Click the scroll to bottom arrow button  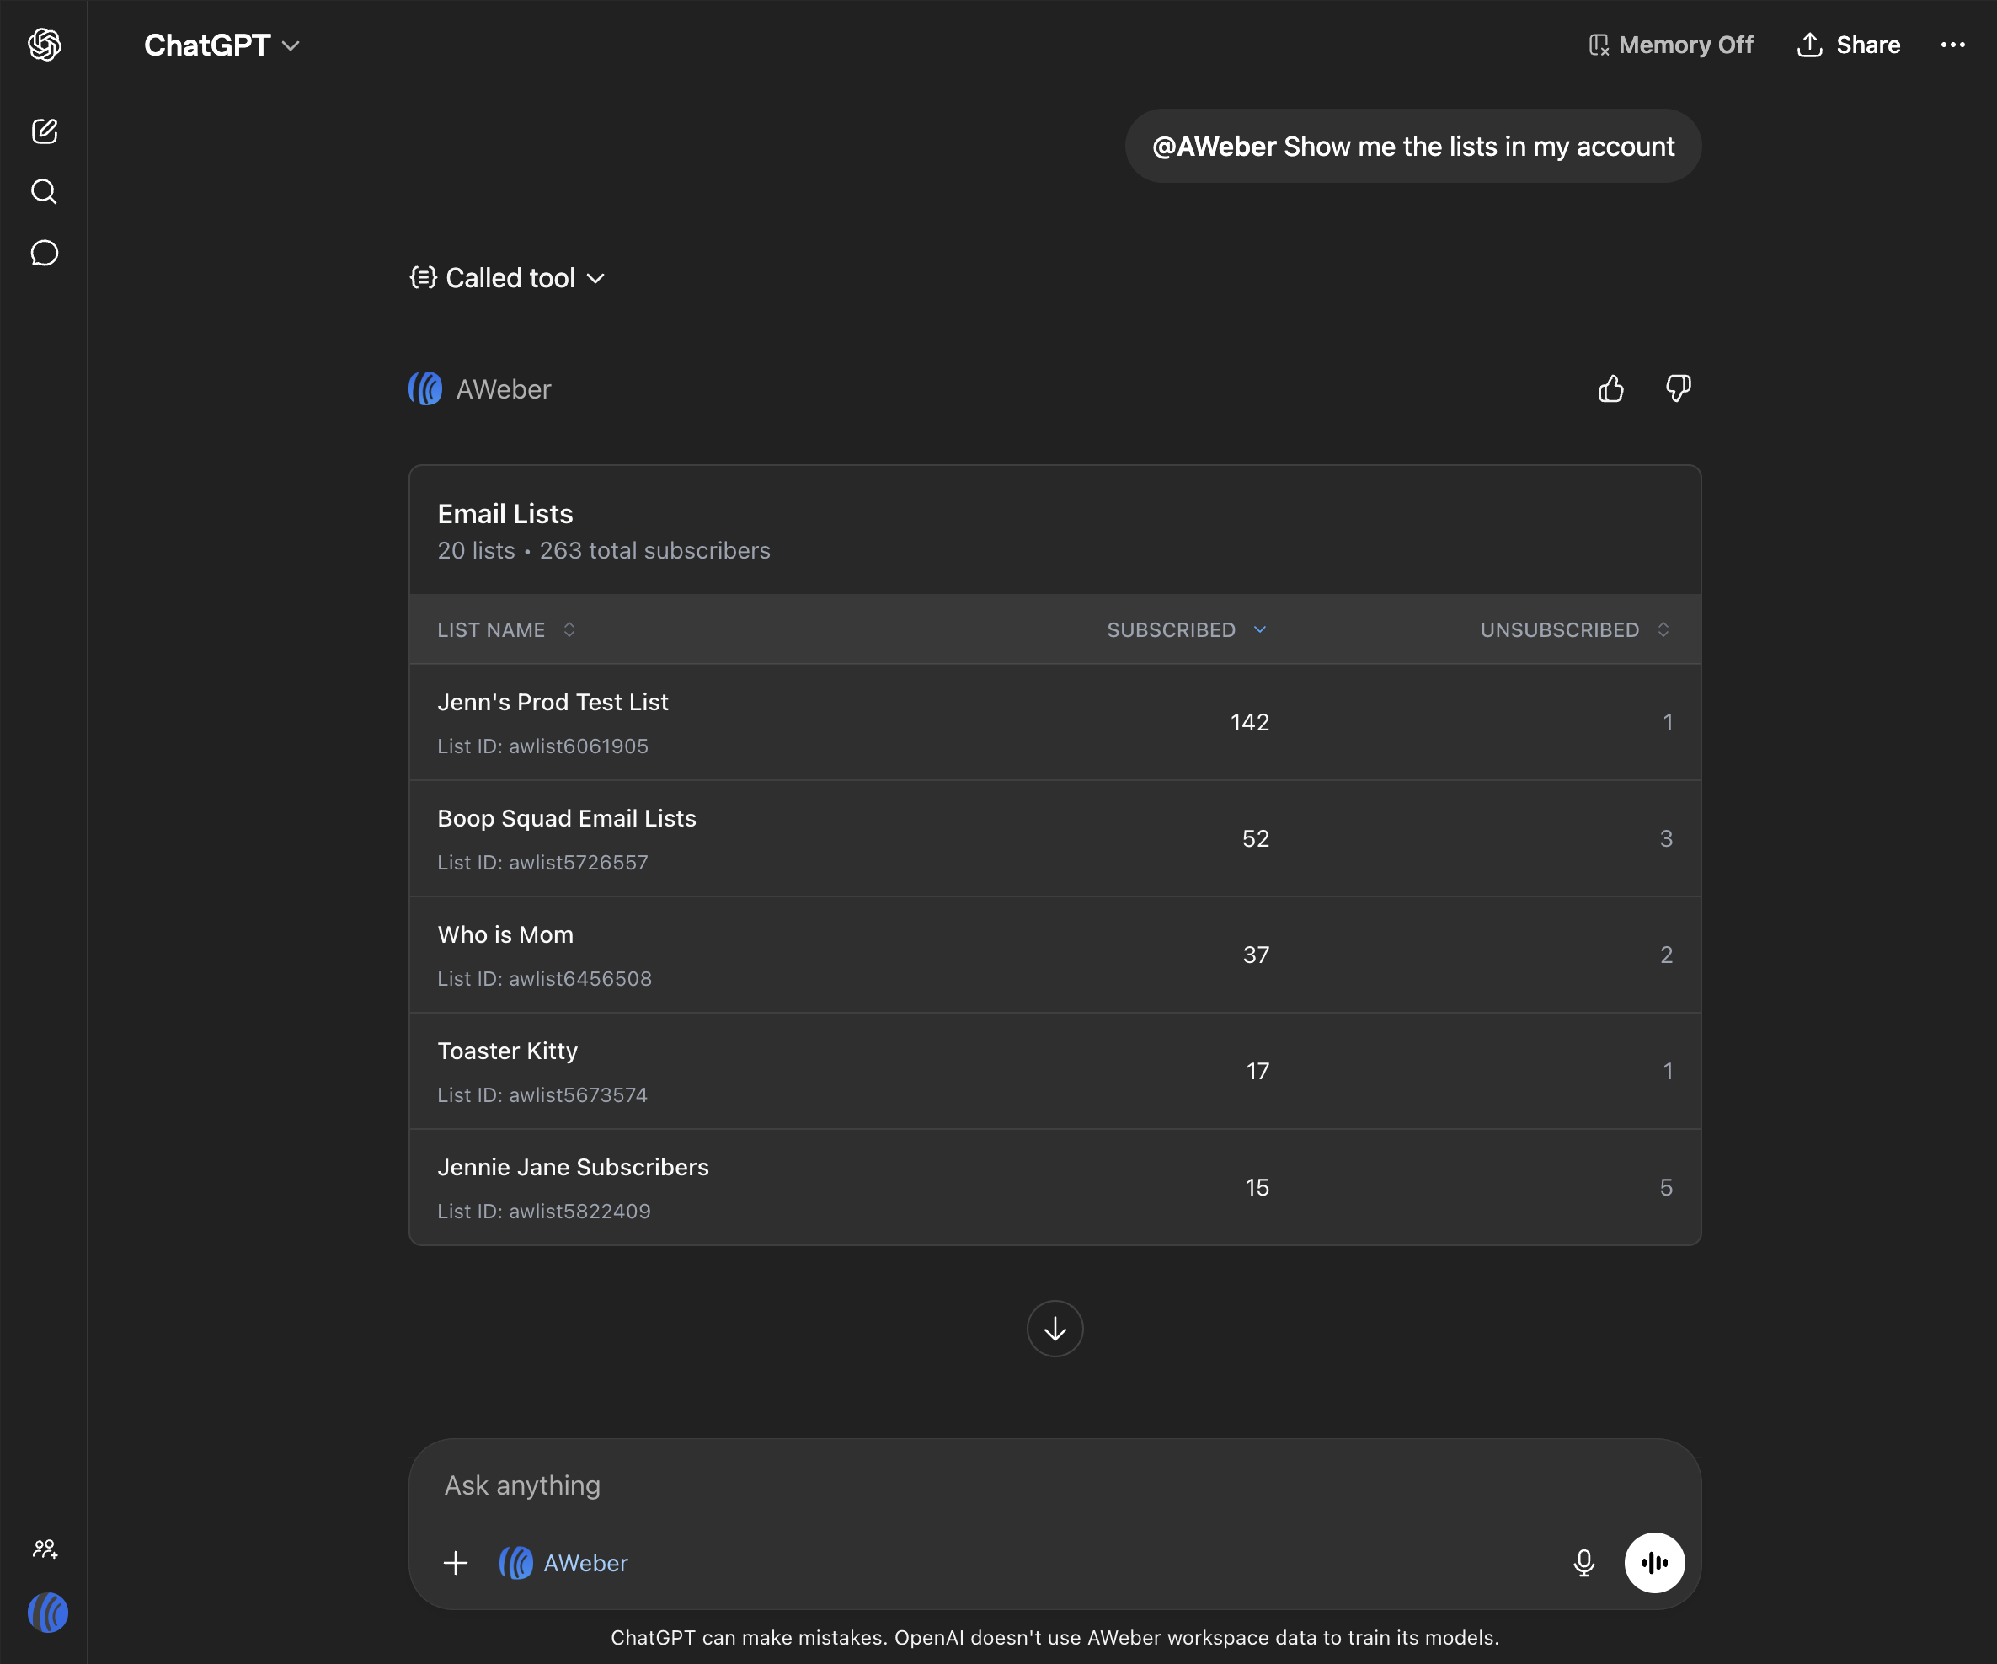(1055, 1328)
